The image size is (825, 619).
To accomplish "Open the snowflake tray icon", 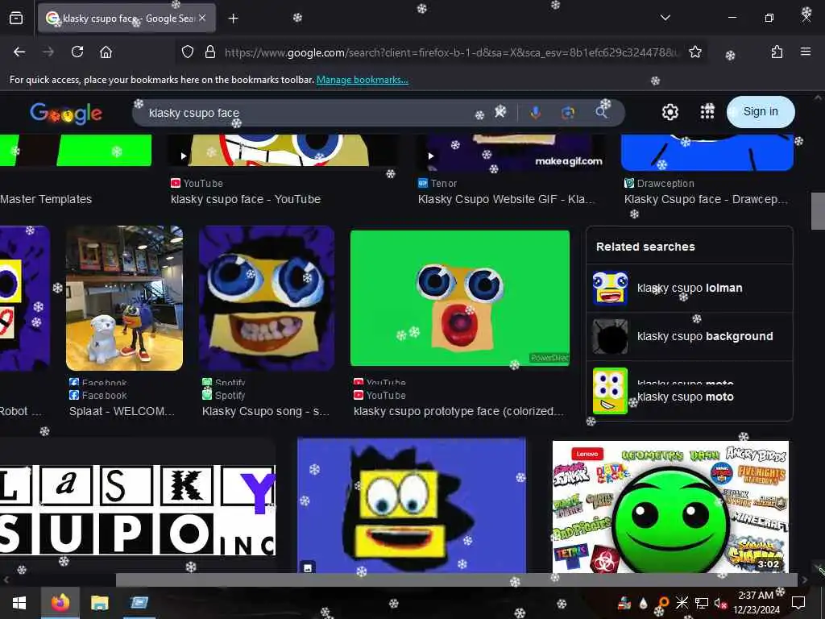I will (682, 603).
